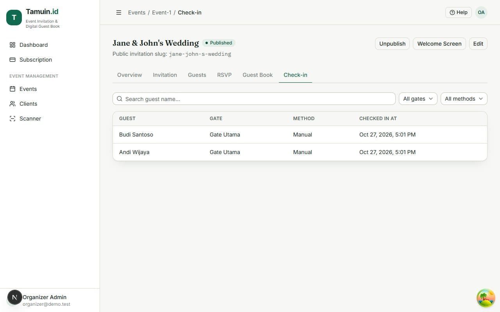The width and height of the screenshot is (500, 312).
Task: Click the Budi Santoso guest name
Action: coord(136,135)
